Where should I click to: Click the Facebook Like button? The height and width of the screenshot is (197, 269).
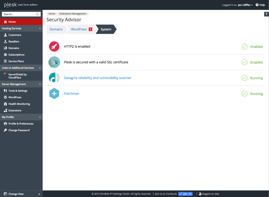(185, 194)
